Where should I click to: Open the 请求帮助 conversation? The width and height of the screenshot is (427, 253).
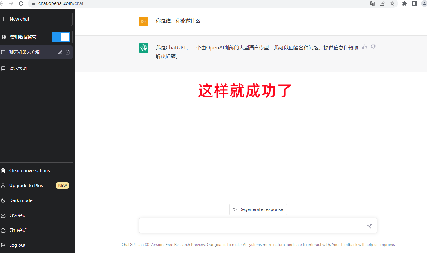pos(18,68)
